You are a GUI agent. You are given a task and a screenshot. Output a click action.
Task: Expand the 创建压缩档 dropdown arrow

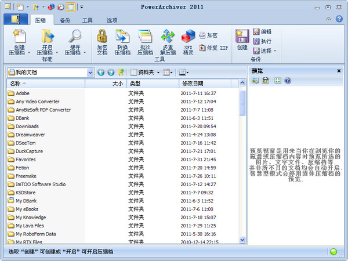tap(29, 53)
